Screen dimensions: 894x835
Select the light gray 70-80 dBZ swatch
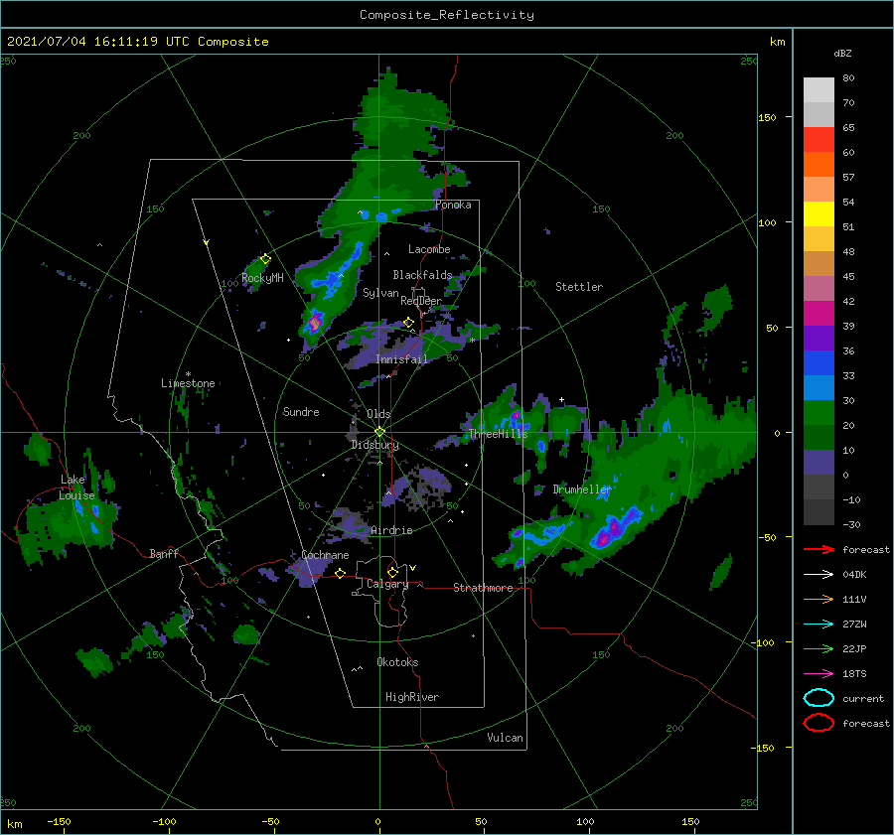pyautogui.click(x=819, y=90)
